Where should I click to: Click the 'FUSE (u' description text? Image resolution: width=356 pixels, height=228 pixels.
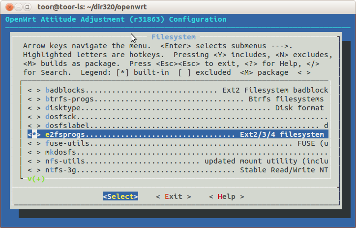pyautogui.click(x=313, y=143)
